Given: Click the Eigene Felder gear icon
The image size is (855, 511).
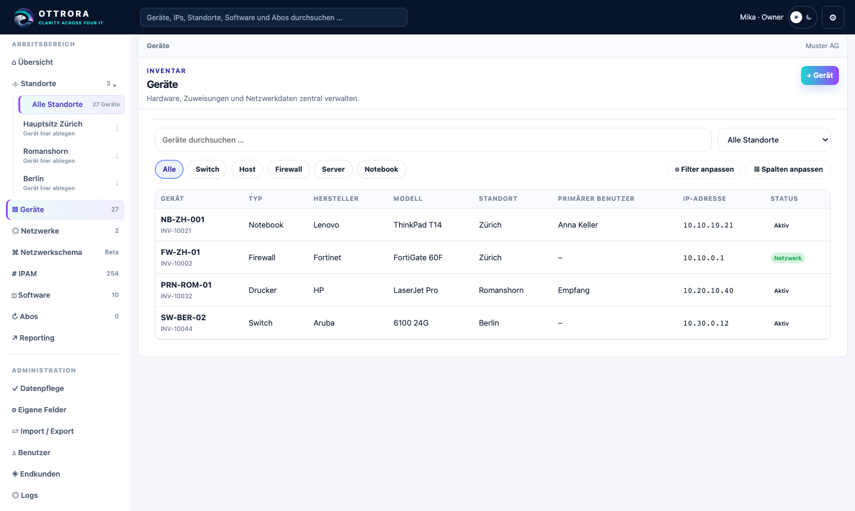Looking at the screenshot, I should (14, 410).
